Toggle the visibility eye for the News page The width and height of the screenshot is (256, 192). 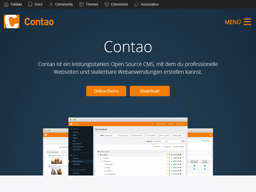click(x=178, y=167)
